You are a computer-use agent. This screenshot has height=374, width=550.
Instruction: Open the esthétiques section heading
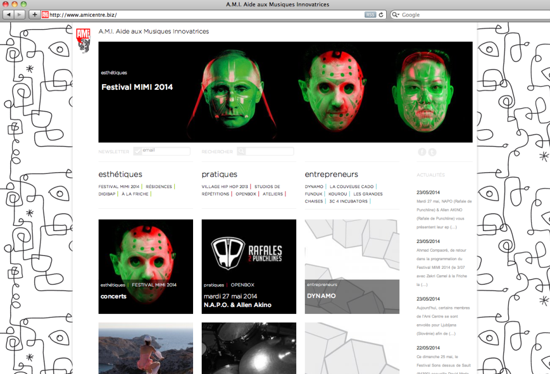[120, 174]
